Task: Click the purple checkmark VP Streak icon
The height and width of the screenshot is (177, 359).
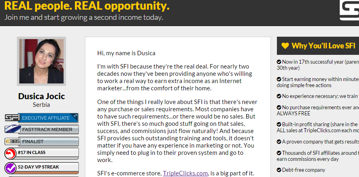Action: 10,168
